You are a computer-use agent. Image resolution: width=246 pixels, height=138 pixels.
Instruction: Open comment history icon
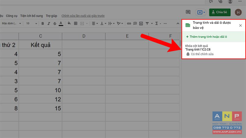(188, 12)
